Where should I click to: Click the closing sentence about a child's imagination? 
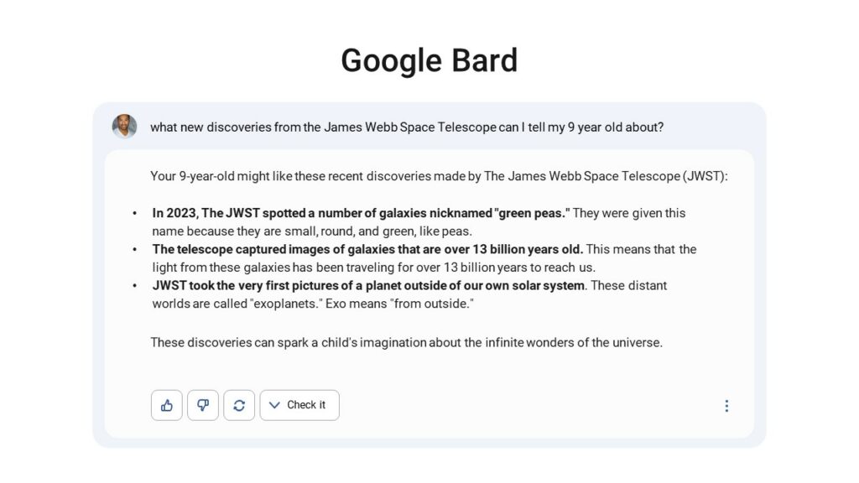[406, 342]
